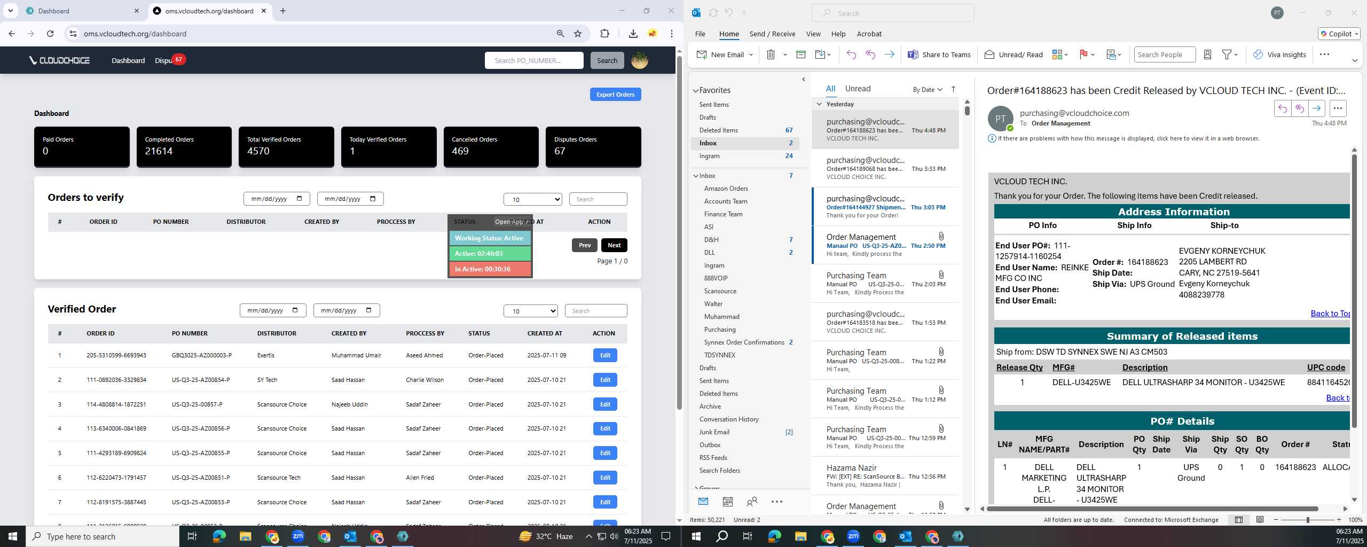
Task: Click the Chrome extensions puzzle icon
Action: pyautogui.click(x=604, y=34)
